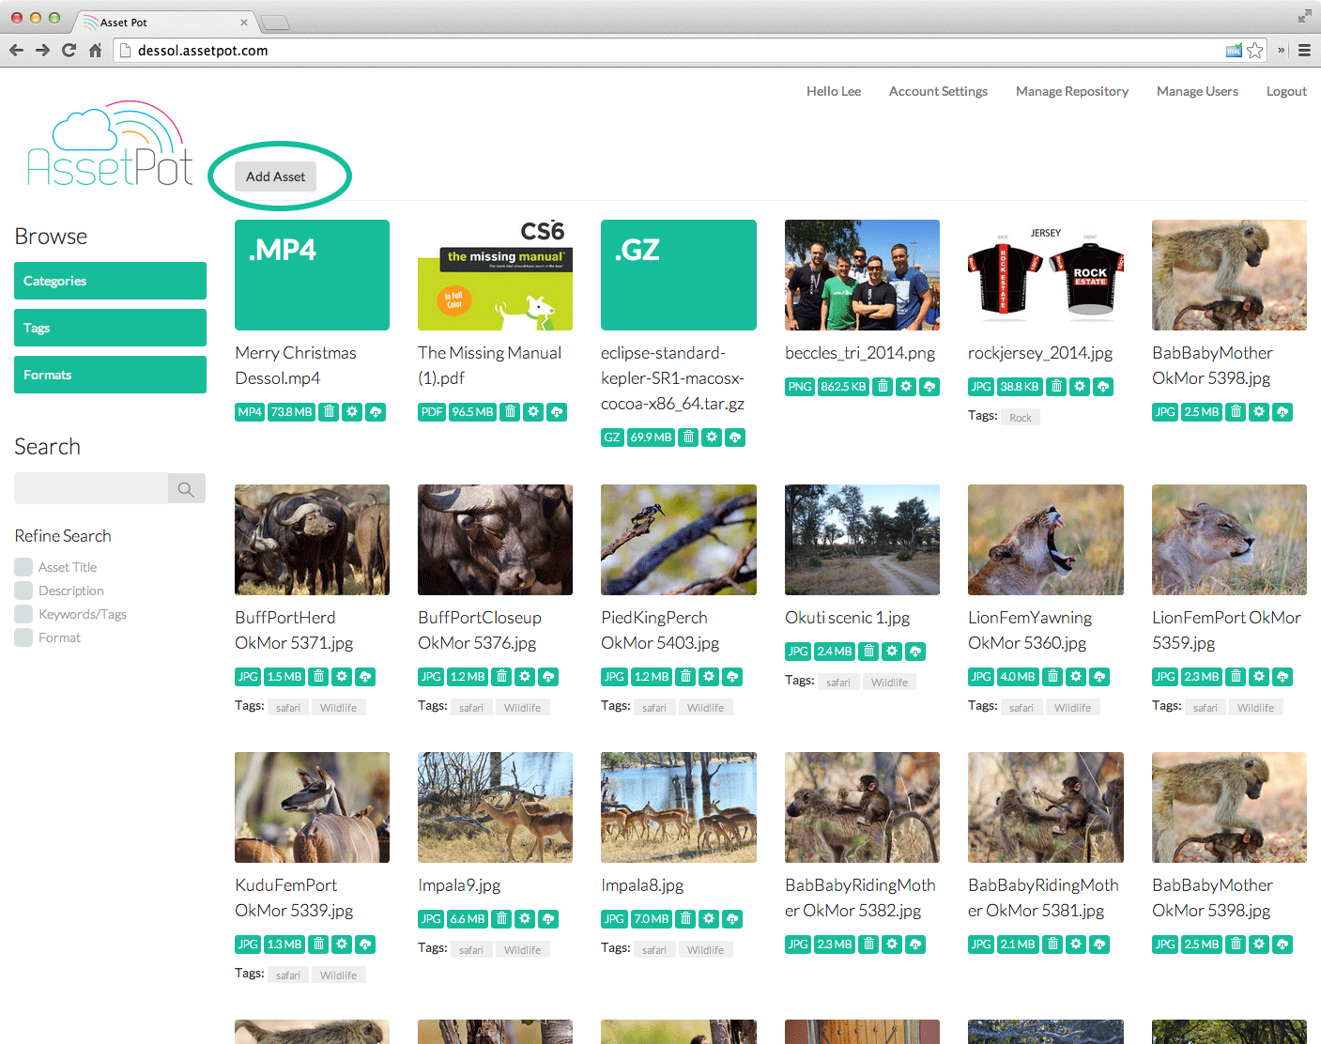This screenshot has height=1044, width=1321.
Task: Trash the eclipse-standard-kepler tar.gz asset
Action: click(688, 438)
